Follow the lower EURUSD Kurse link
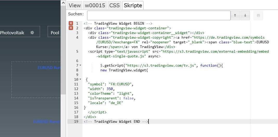This screenshot has width=278, height=137. point(47,122)
